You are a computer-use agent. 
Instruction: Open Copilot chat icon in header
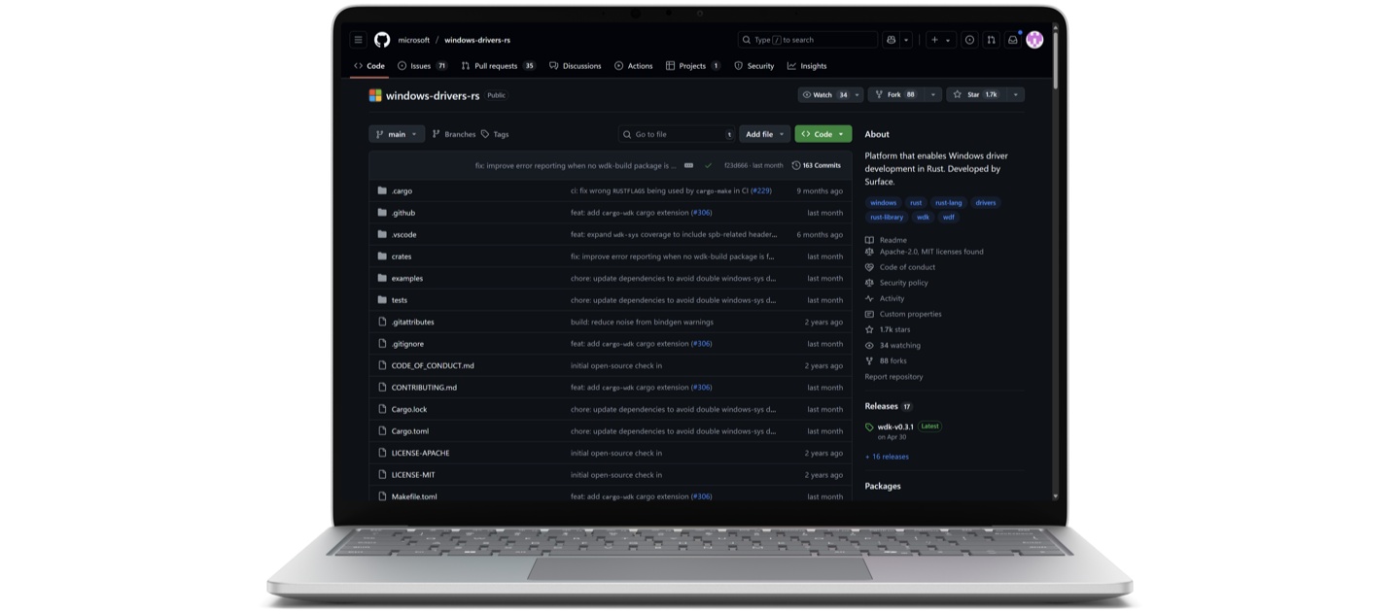click(891, 40)
